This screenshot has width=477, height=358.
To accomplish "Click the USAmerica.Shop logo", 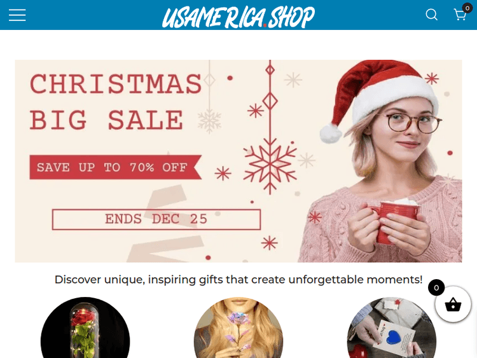I will point(238,17).
